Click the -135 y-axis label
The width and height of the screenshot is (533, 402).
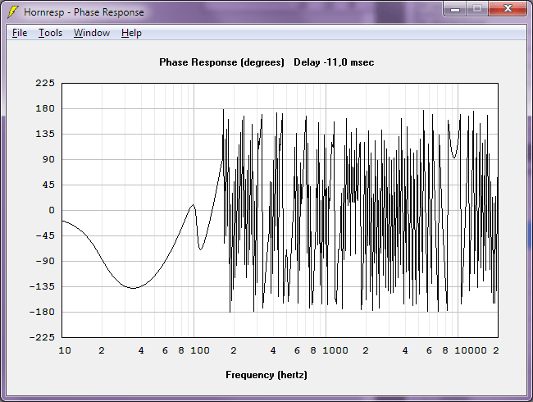(42, 286)
